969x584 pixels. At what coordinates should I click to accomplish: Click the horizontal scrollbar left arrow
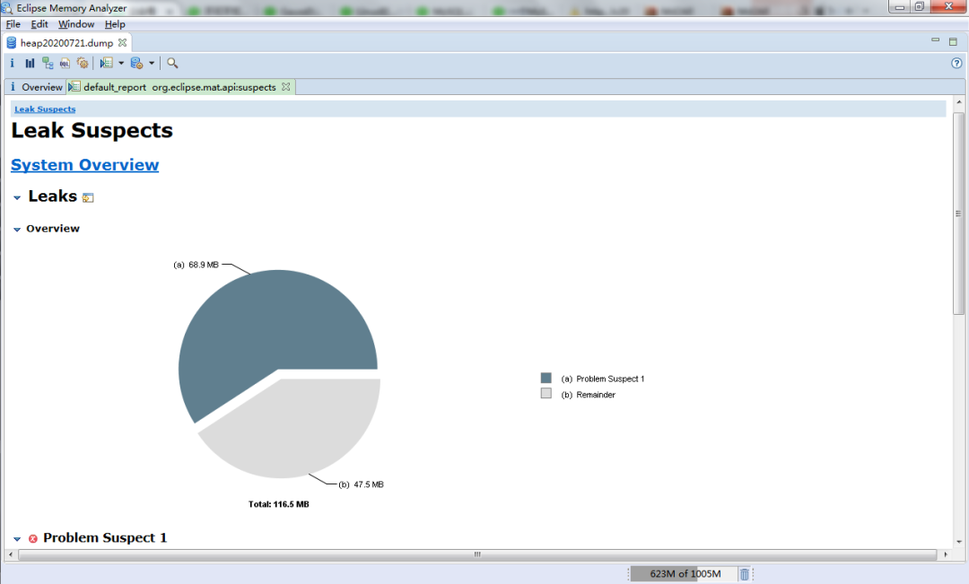[11, 555]
